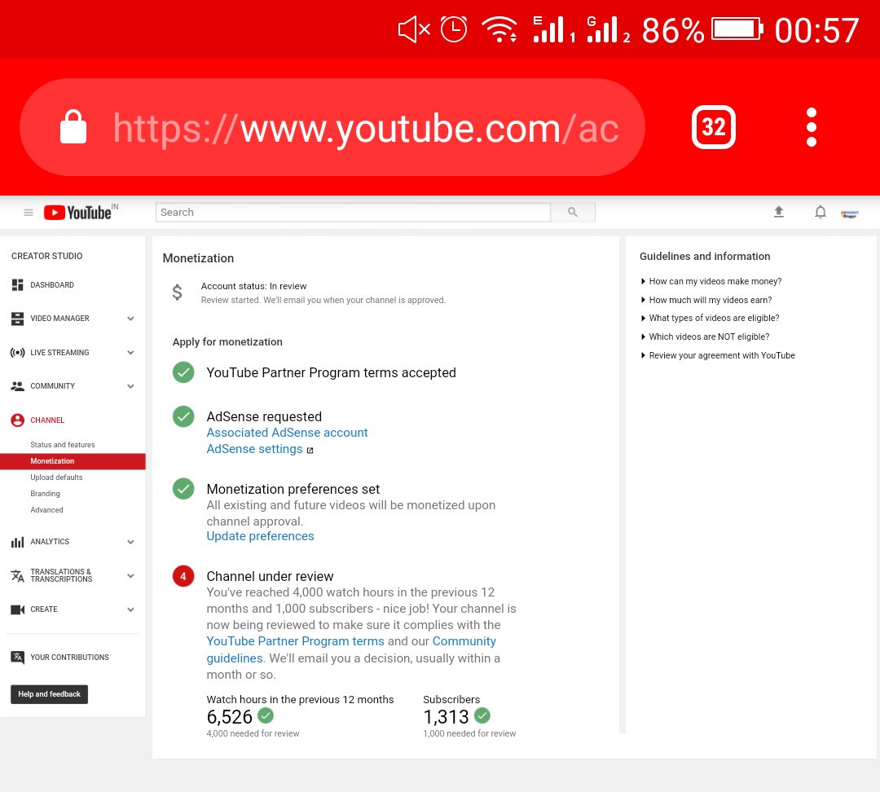Screen dimensions: 880x792
Task: Click '4,000 needed for review' text
Action: click(253, 733)
